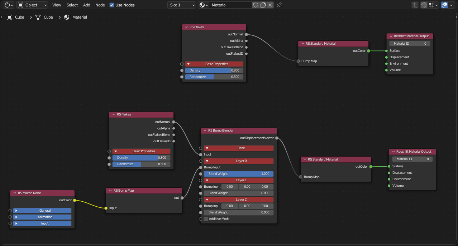Create a new material copy via duplicate icon
This screenshot has height=246, width=458.
pyautogui.click(x=263, y=5)
